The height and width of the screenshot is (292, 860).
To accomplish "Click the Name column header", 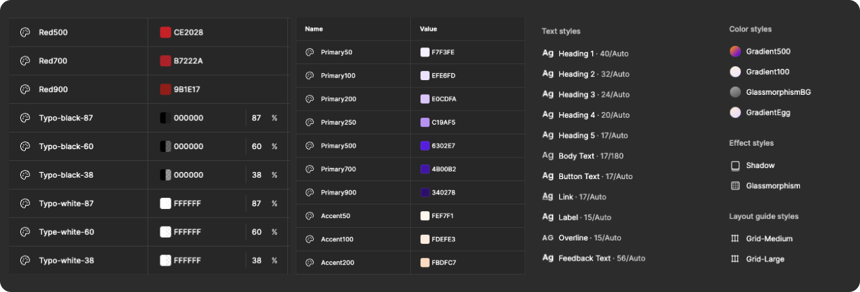I will (314, 29).
